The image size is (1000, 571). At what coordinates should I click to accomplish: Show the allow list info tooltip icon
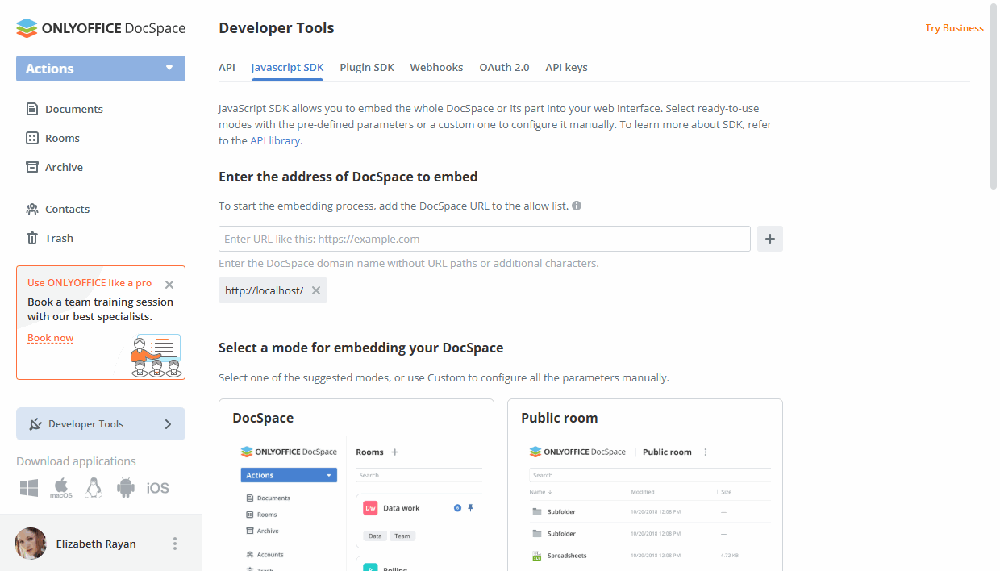pyautogui.click(x=577, y=206)
